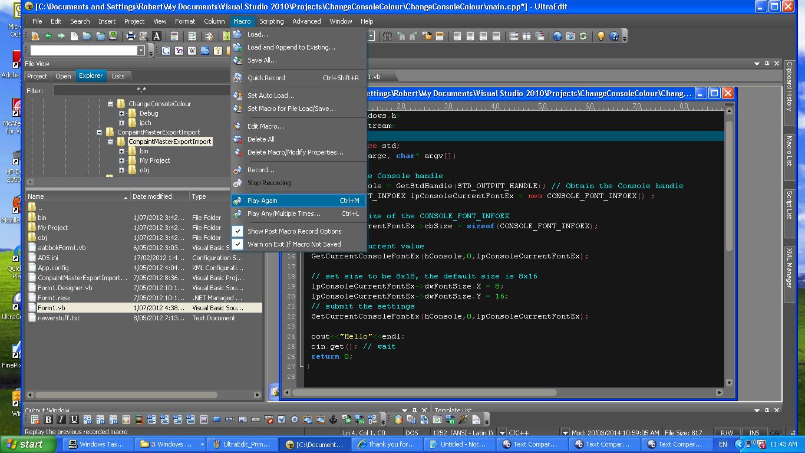Click the Bold HTML formatting icon

coord(48,420)
